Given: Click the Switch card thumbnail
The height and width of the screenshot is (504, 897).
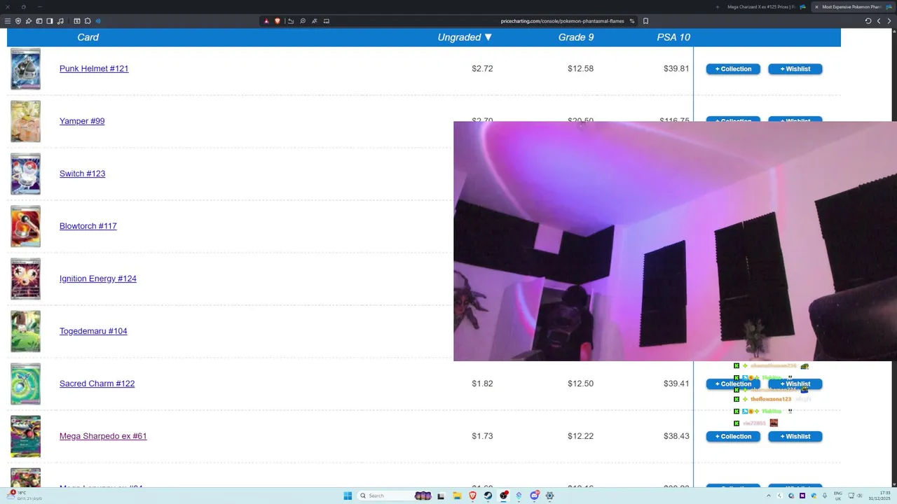Looking at the screenshot, I should pos(25,174).
